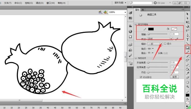
Task: Open the 窗口(W) menu
Action: 51,3
